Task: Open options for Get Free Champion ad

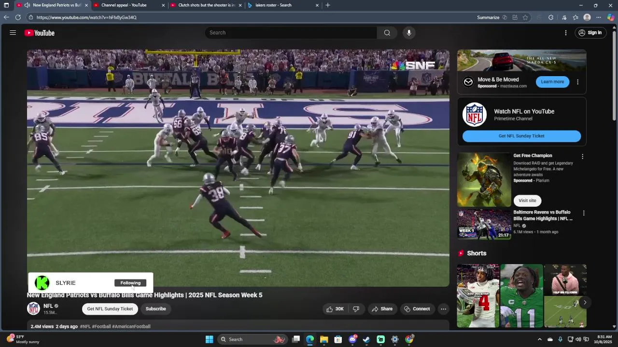Action: [x=582, y=157]
